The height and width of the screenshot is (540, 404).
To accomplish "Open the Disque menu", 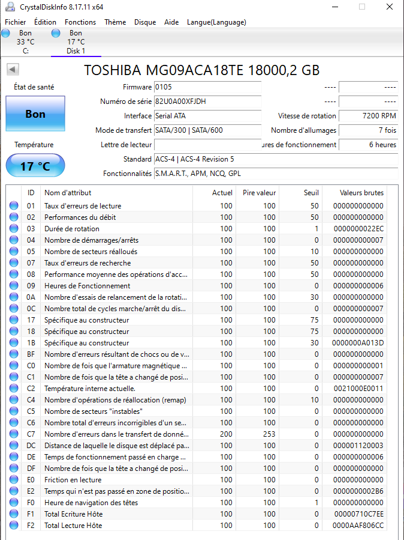I will (145, 22).
